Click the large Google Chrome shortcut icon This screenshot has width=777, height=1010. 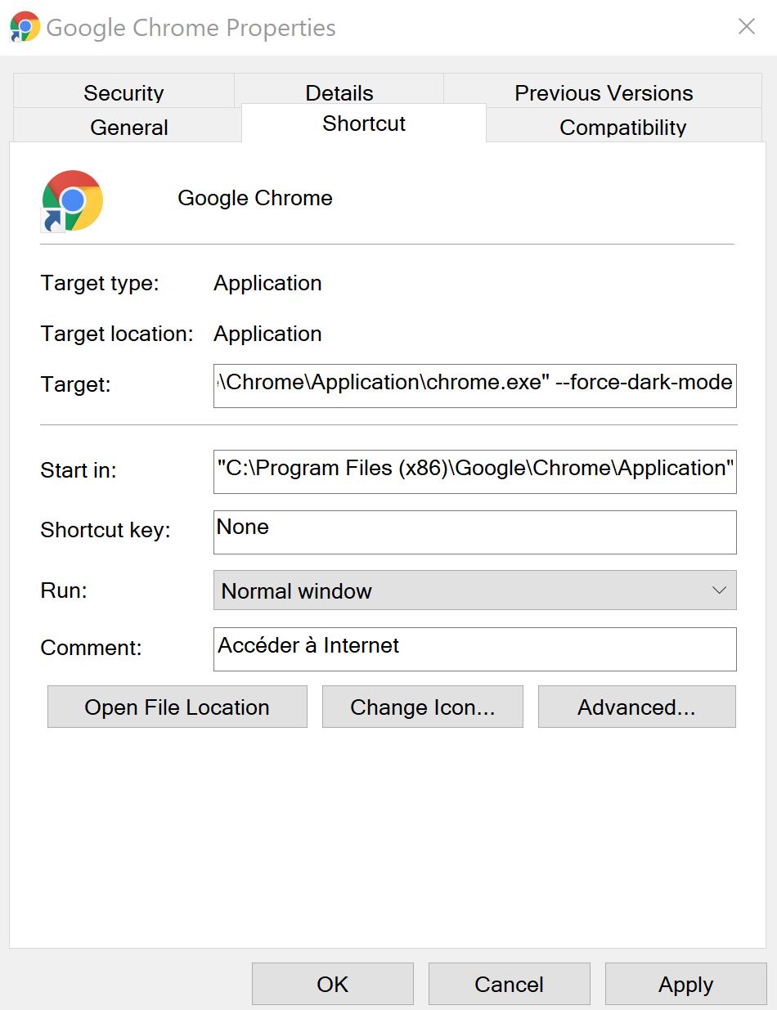pos(72,200)
